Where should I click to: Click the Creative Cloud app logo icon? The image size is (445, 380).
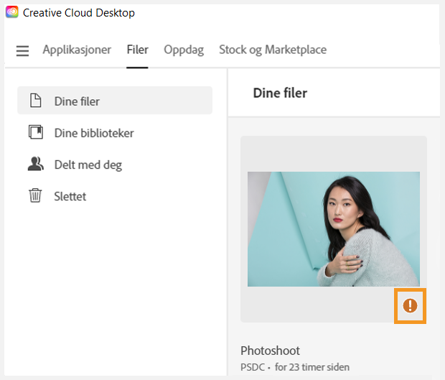[x=12, y=12]
